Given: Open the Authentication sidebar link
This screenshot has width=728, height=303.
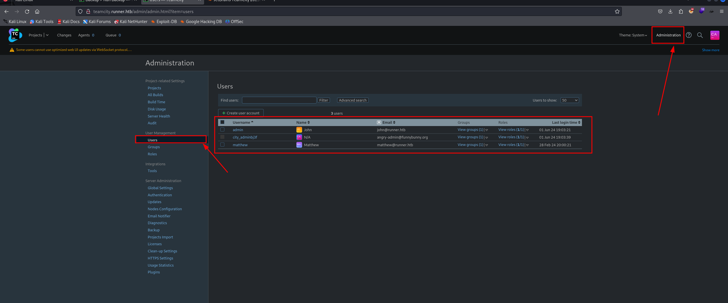Looking at the screenshot, I should click(160, 195).
